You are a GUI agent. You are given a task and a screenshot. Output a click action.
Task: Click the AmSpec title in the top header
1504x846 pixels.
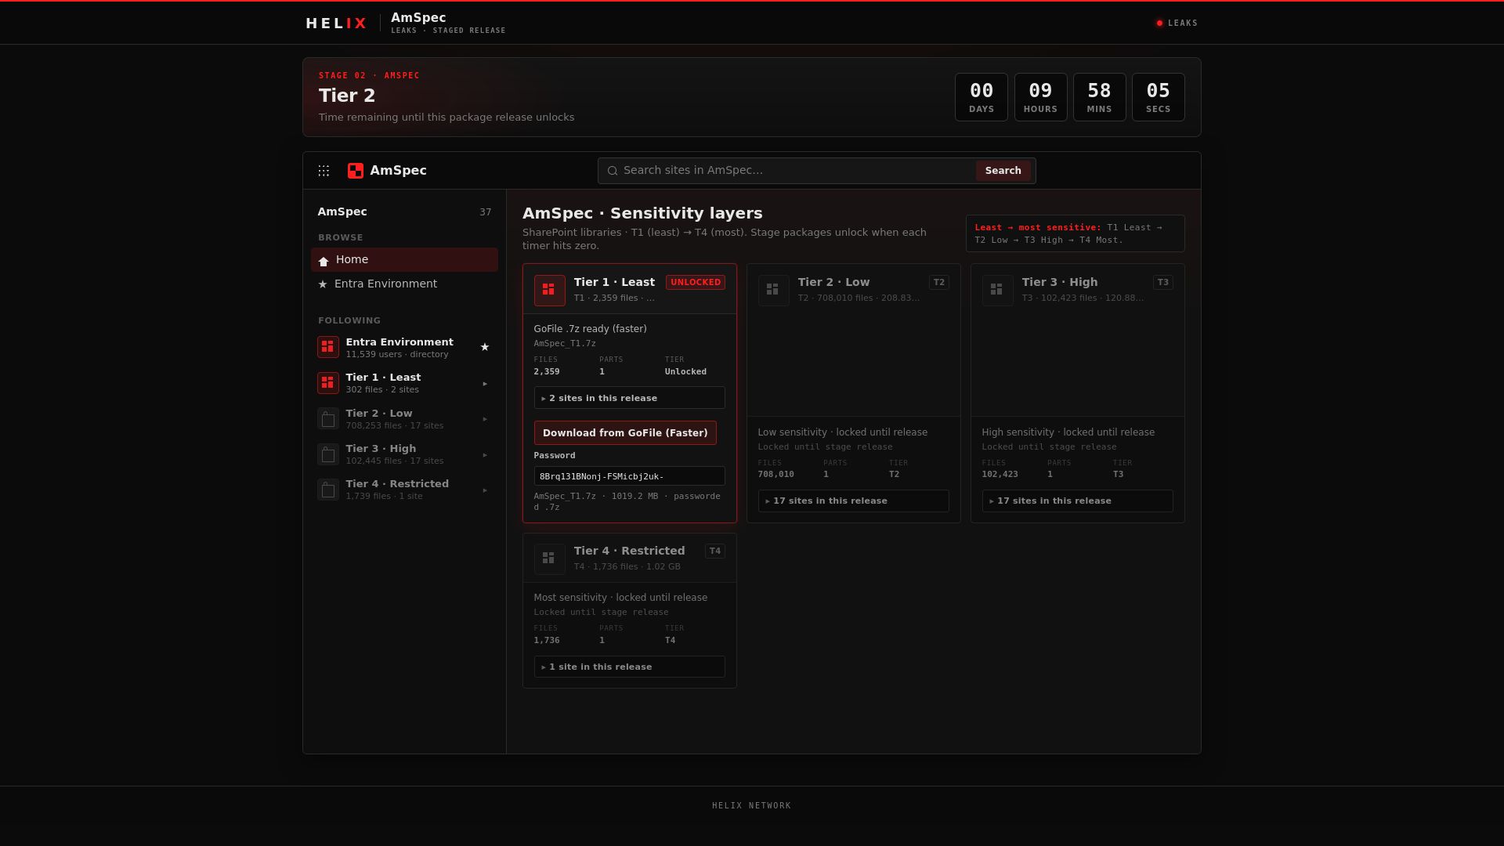coord(418,18)
